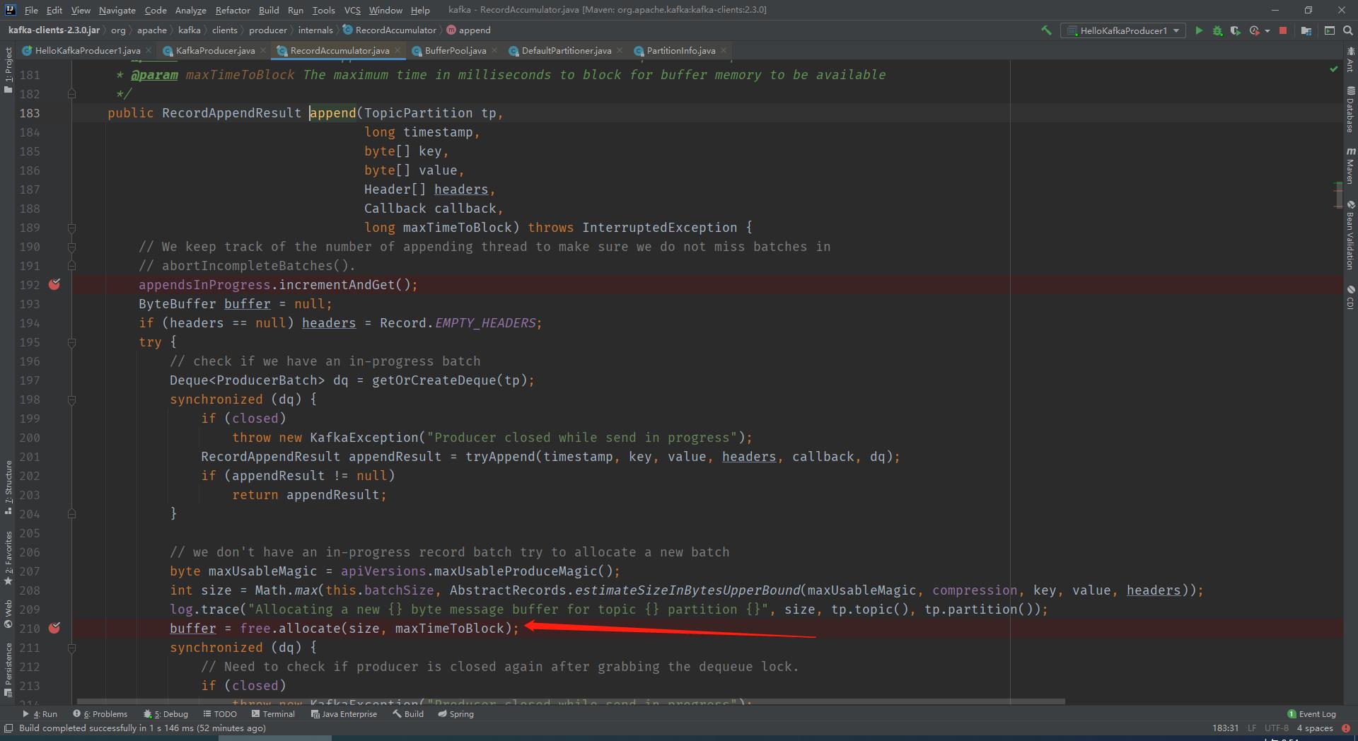Open the Spring tool window button
Image resolution: width=1358 pixels, height=741 pixels.
455,714
